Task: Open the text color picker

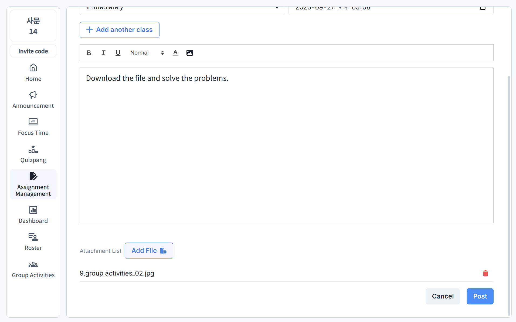Action: pyautogui.click(x=175, y=53)
